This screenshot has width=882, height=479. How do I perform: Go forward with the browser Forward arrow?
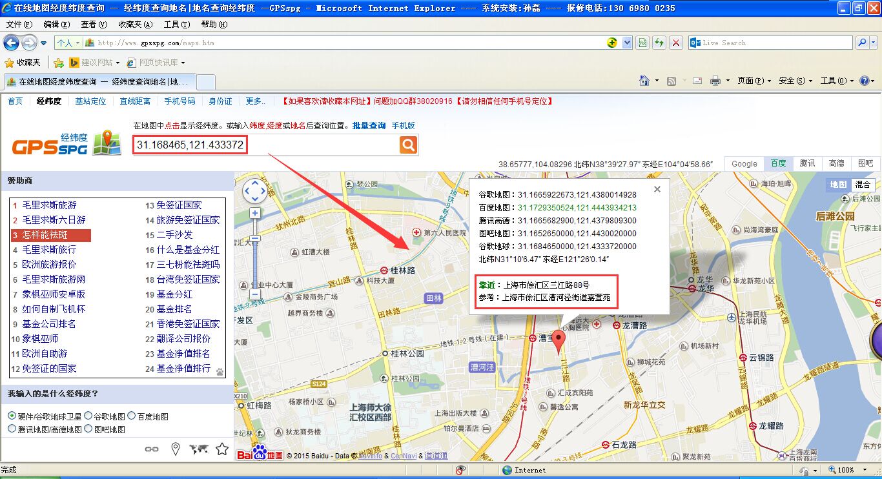29,43
